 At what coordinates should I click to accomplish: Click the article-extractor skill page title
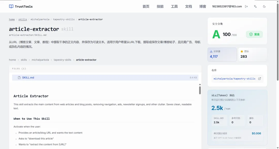[34, 29]
